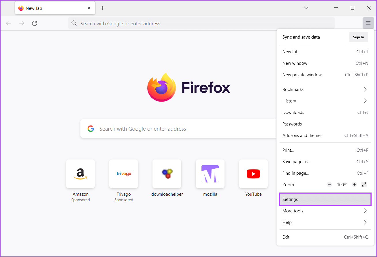Viewport: 377px width, 257px height.
Task: Click the Google icon in page search box
Action: (x=91, y=129)
